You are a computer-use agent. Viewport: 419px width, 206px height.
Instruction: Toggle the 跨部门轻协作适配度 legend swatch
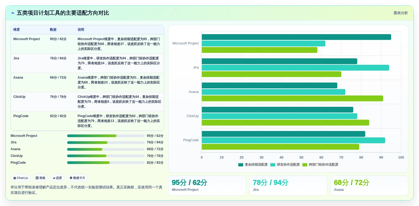[x=305, y=165]
